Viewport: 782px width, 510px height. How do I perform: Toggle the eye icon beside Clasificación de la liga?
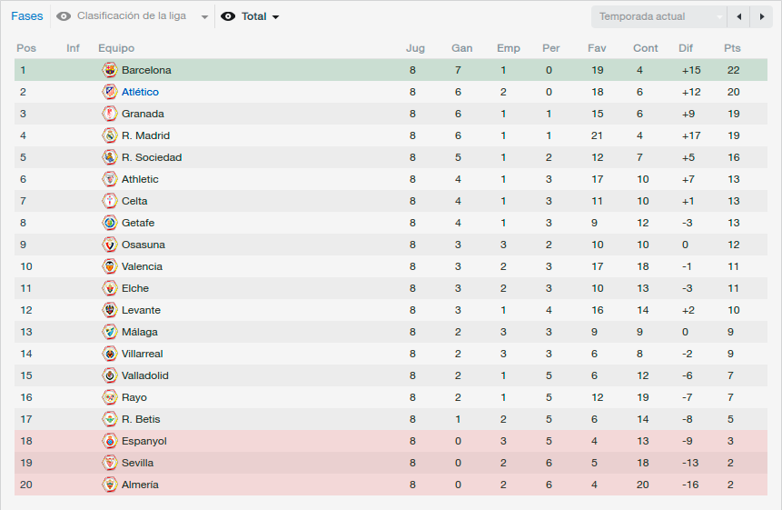(64, 16)
